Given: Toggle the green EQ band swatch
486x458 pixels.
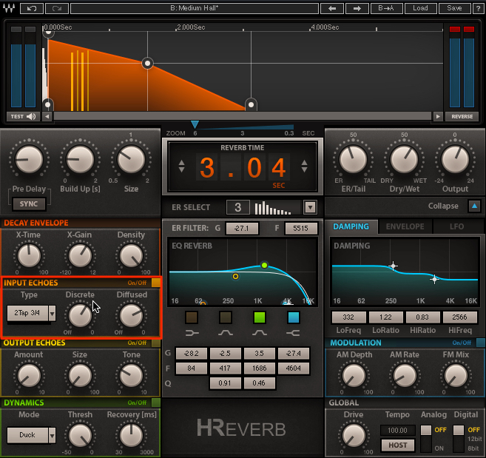Looking at the screenshot, I should [x=260, y=317].
